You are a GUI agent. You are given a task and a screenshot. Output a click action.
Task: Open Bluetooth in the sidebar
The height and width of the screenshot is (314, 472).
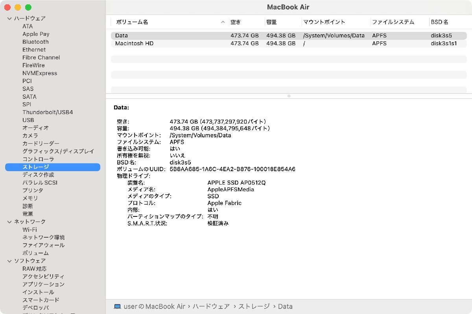pyautogui.click(x=35, y=42)
